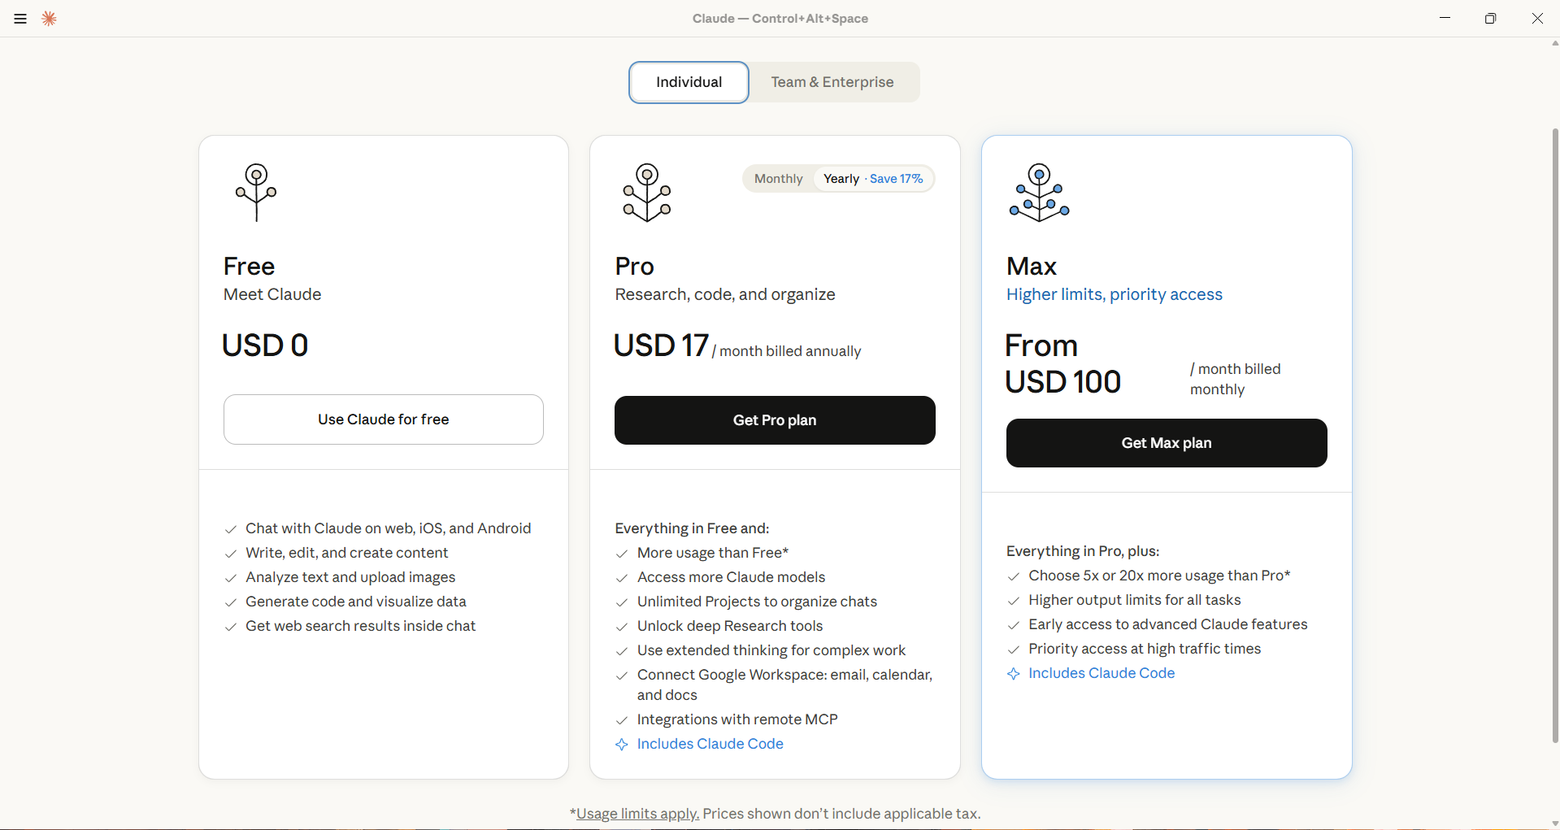Open the hamburger menu in title bar
The height and width of the screenshot is (830, 1560).
(x=20, y=19)
